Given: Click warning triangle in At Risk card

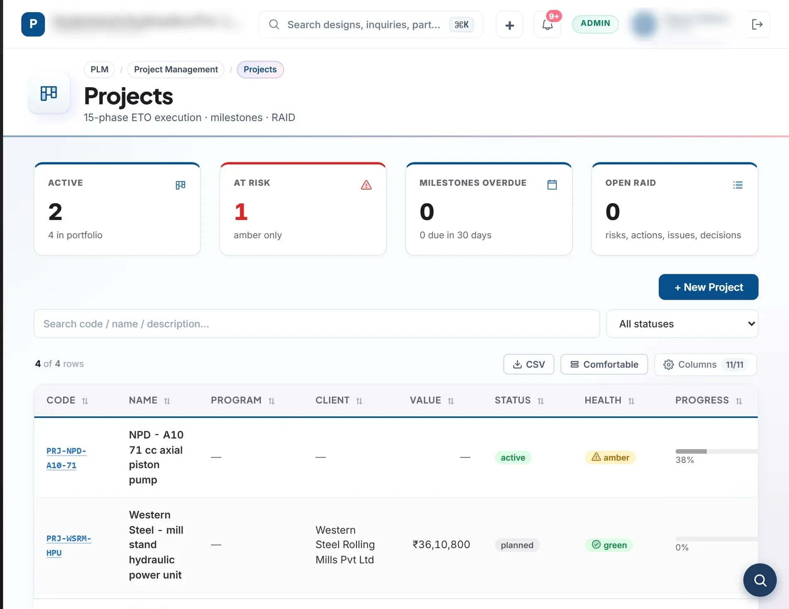Looking at the screenshot, I should [x=366, y=185].
